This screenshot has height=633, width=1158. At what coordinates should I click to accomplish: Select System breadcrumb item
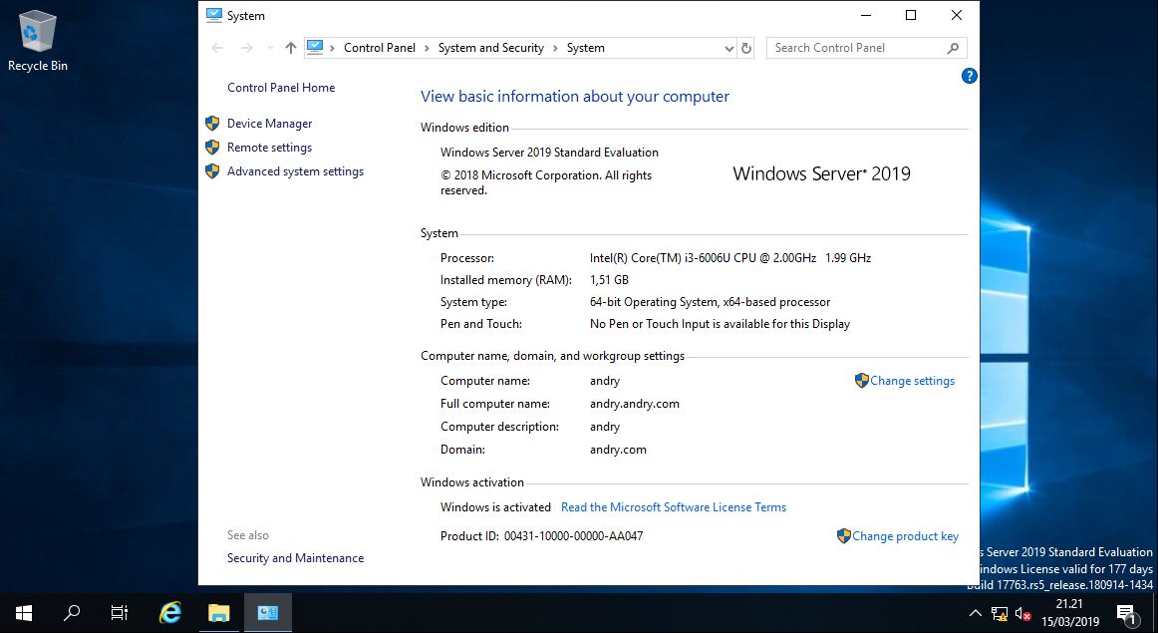tap(585, 48)
